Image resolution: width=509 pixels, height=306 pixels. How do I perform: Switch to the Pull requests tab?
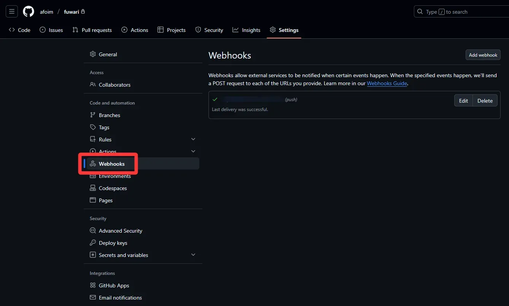pos(92,30)
